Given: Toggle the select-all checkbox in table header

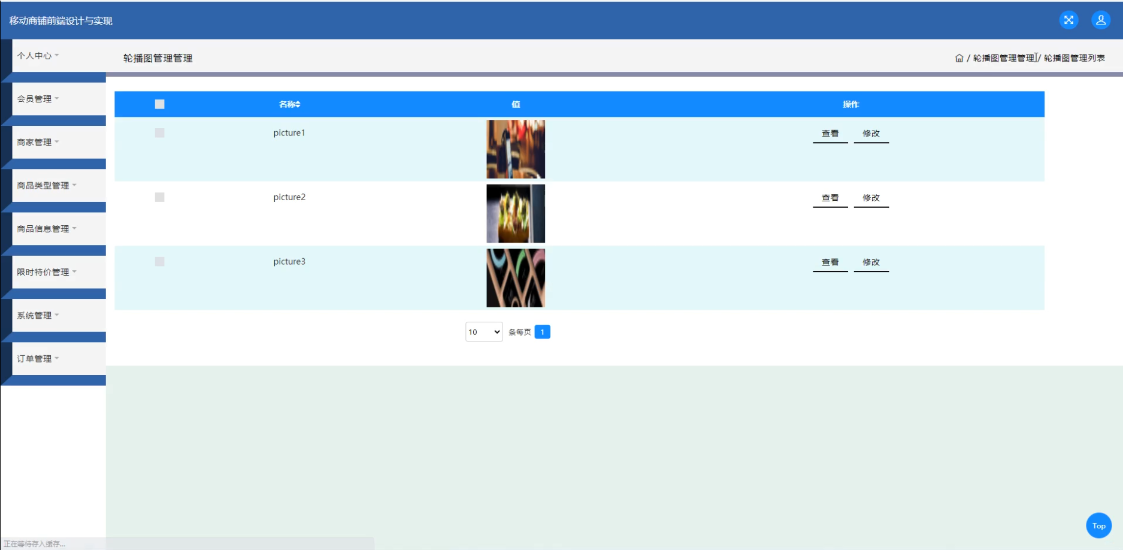Looking at the screenshot, I should tap(159, 104).
